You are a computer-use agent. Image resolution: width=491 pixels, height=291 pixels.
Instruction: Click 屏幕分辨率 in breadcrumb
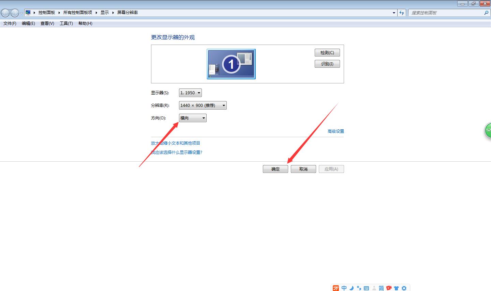click(x=128, y=13)
